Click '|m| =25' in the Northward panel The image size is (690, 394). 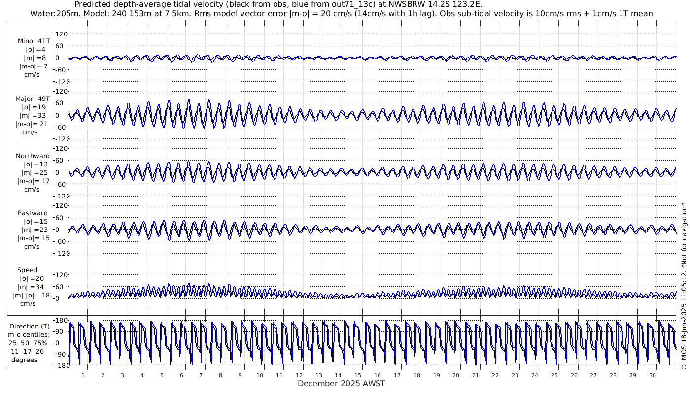(x=35, y=173)
